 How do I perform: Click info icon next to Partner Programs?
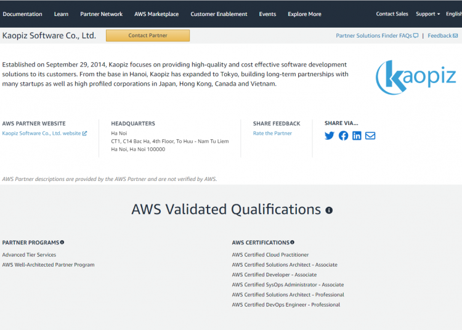coord(62,243)
